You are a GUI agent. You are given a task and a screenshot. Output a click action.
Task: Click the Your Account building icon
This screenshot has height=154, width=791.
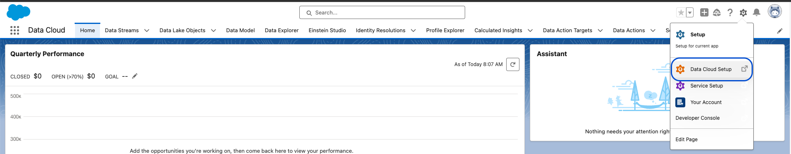coord(680,102)
